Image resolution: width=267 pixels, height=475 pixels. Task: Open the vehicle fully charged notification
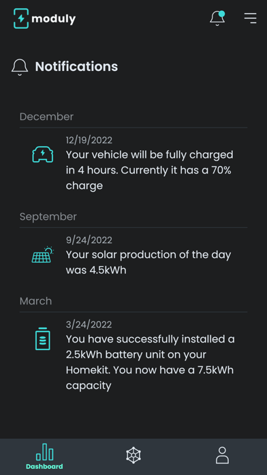click(133, 163)
